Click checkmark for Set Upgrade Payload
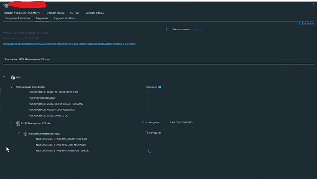This screenshot has width=317, height=179. [147, 104]
